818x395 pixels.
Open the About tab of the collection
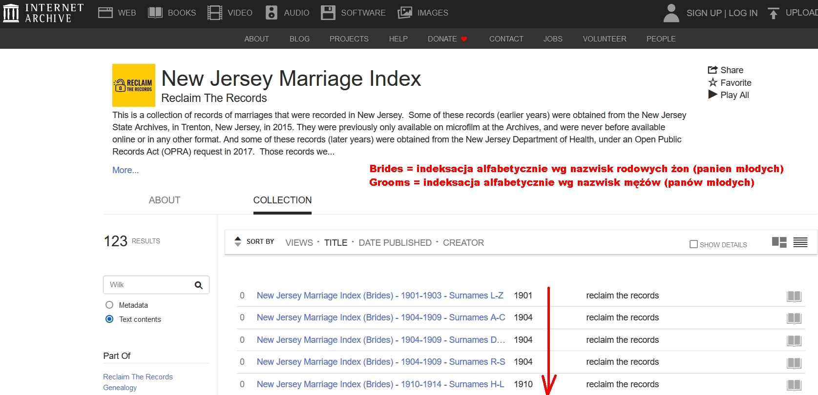click(x=165, y=200)
